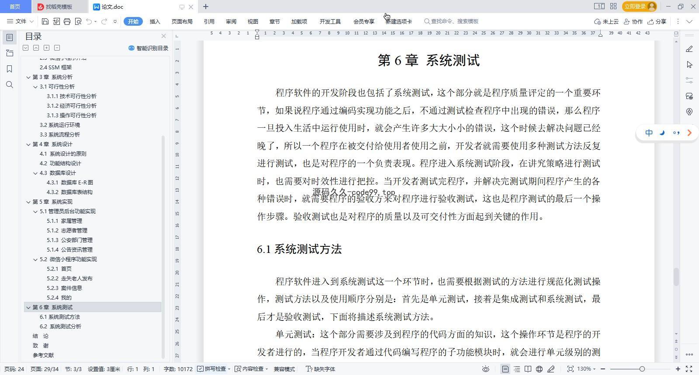The height and width of the screenshot is (375, 699).
Task: Click the pen edit icon in right sidebar
Action: [x=689, y=49]
